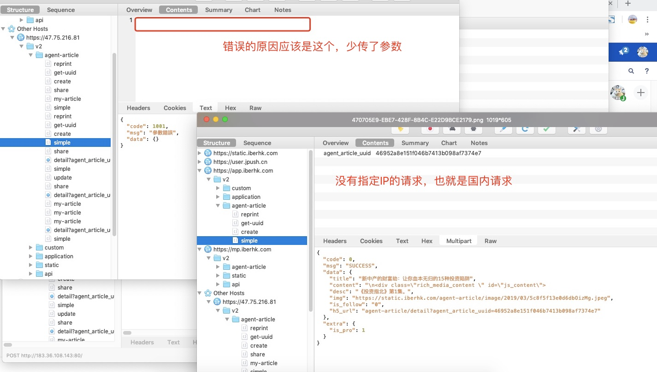Click the question mark help icon

[647, 71]
